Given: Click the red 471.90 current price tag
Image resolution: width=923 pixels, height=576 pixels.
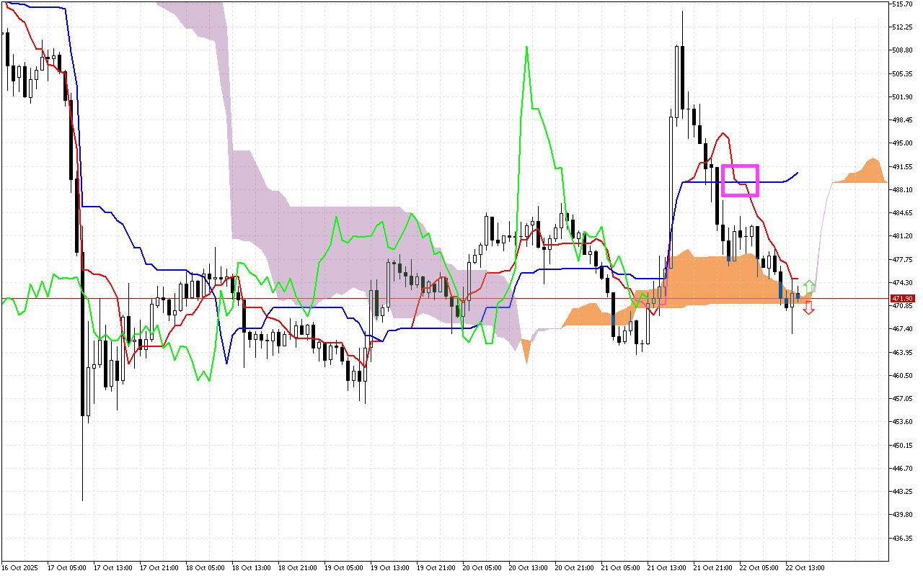Looking at the screenshot, I should (x=902, y=298).
